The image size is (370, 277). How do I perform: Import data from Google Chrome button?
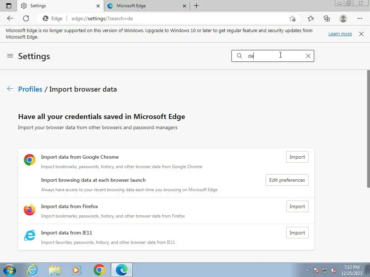(x=297, y=157)
